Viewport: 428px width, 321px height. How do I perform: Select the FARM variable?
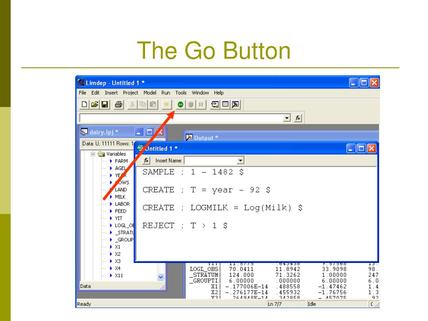(121, 161)
